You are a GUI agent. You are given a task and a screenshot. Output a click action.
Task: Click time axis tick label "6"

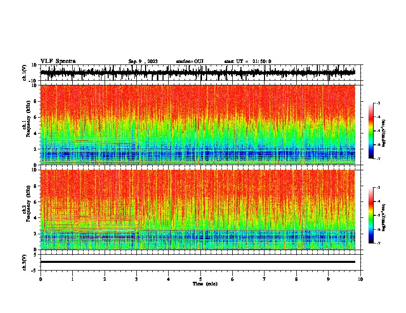coord(233,279)
